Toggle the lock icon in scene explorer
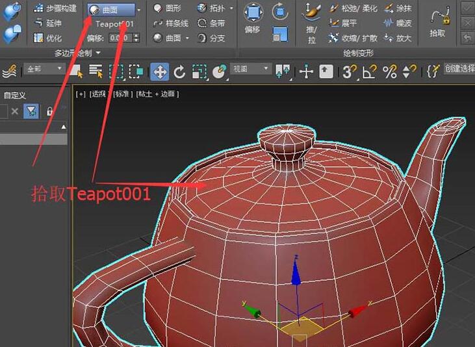Screen dimensions: 475x347 (49, 111)
